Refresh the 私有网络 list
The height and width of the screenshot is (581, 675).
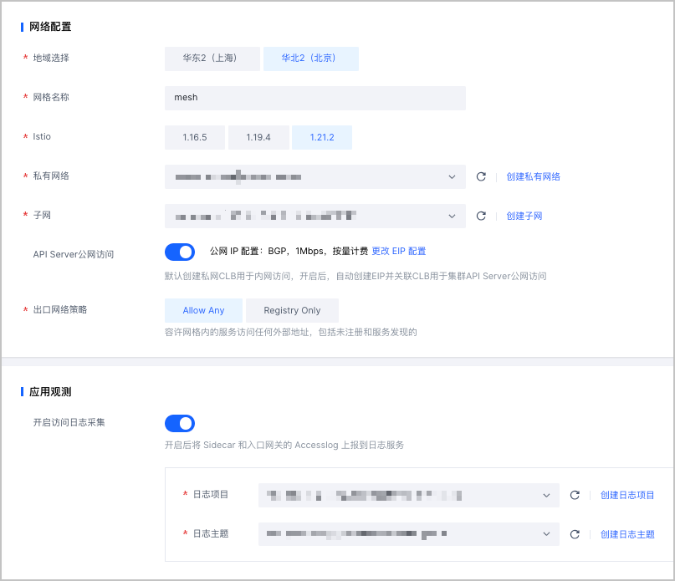481,176
